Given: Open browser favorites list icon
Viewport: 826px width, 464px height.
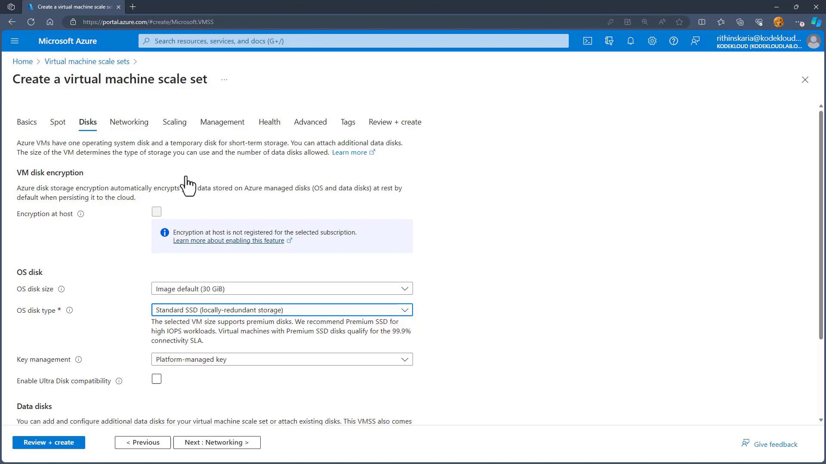Looking at the screenshot, I should (x=721, y=22).
